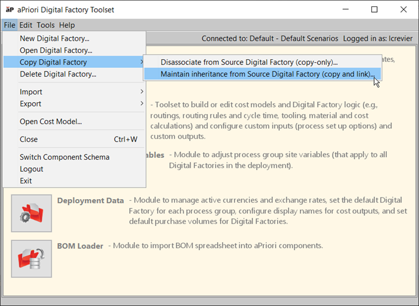Choose Delete Digital Factory...
This screenshot has width=419, height=306.
74,74
